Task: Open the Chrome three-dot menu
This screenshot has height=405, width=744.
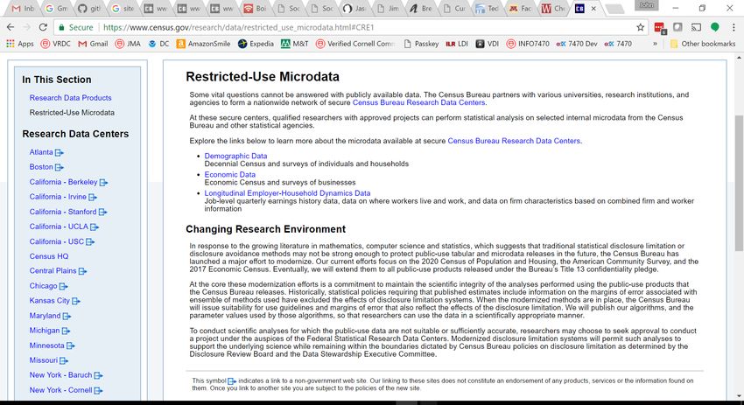Action: (x=733, y=27)
